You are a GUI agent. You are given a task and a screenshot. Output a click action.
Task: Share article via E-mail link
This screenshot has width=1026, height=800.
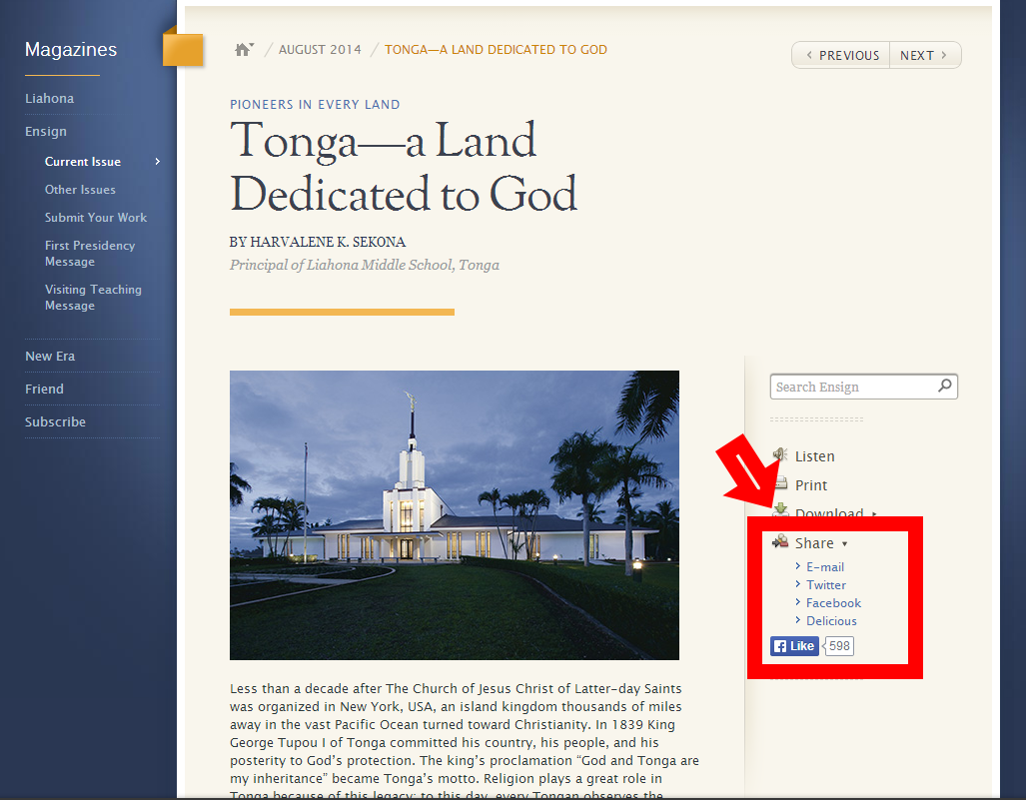(825, 567)
